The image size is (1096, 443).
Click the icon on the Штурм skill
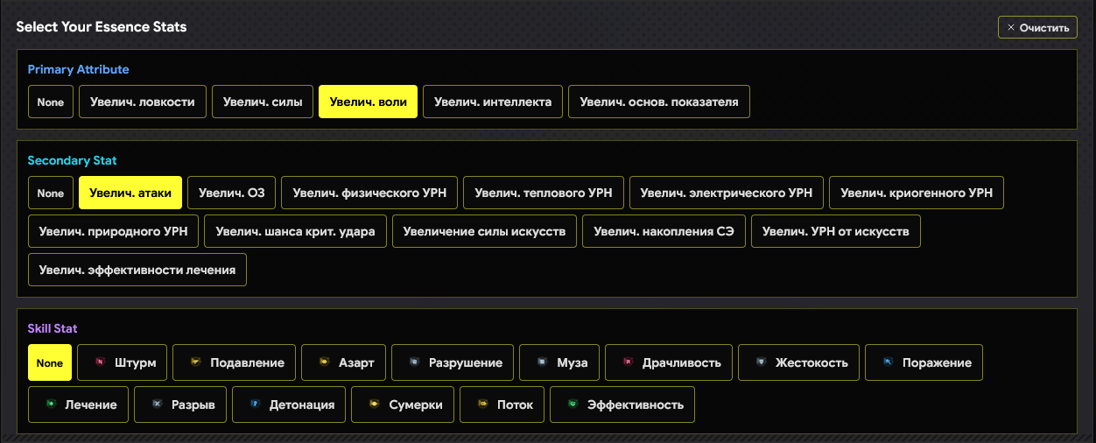pos(99,362)
